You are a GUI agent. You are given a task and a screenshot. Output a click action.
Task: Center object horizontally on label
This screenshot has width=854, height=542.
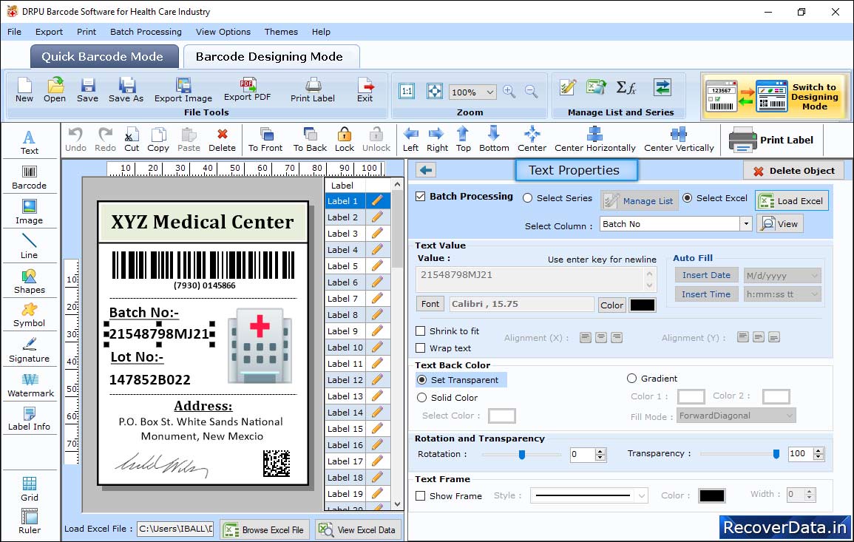[594, 140]
